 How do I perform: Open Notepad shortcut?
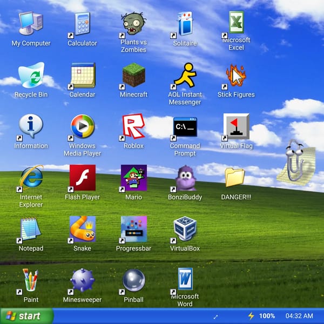point(30,228)
